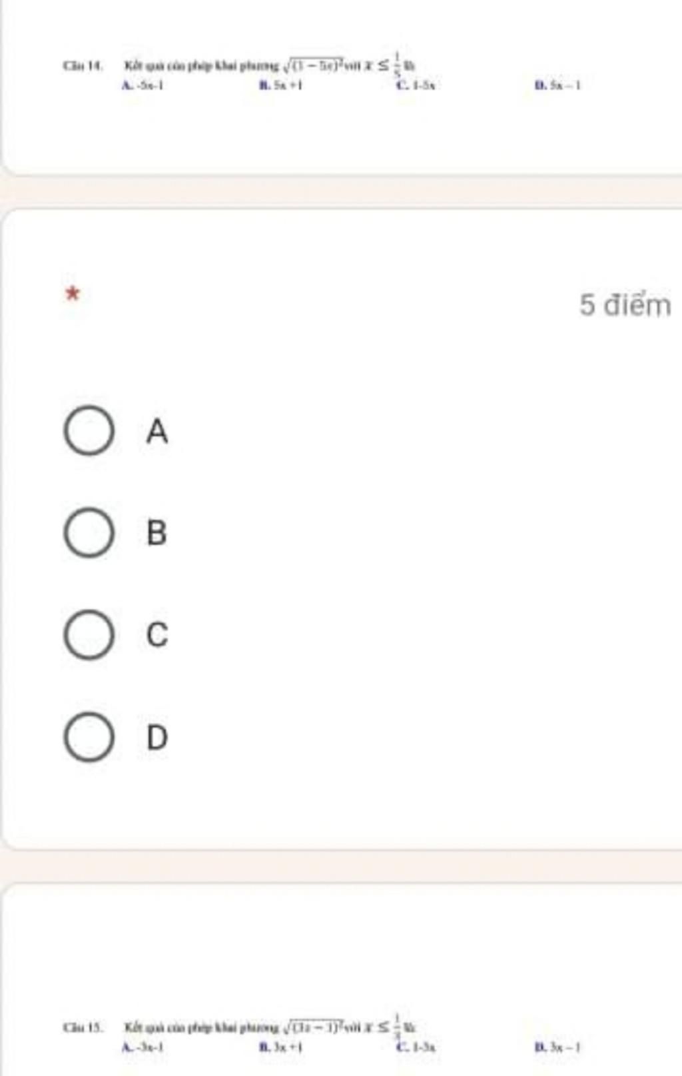The height and width of the screenshot is (1076, 682).
Task: Click the letter C answer label
Action: [x=157, y=635]
